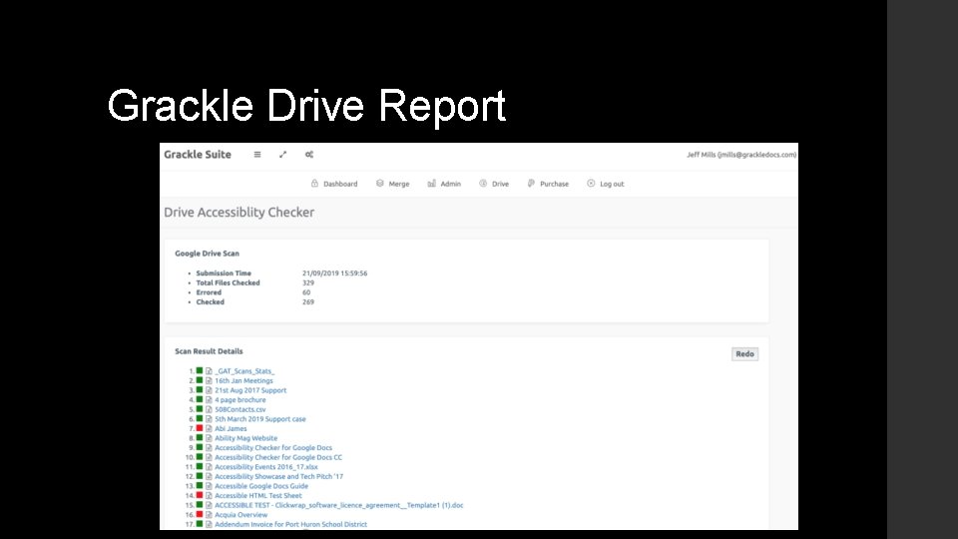Open the 508Contacts.csv link
This screenshot has width=958, height=539.
click(x=240, y=409)
